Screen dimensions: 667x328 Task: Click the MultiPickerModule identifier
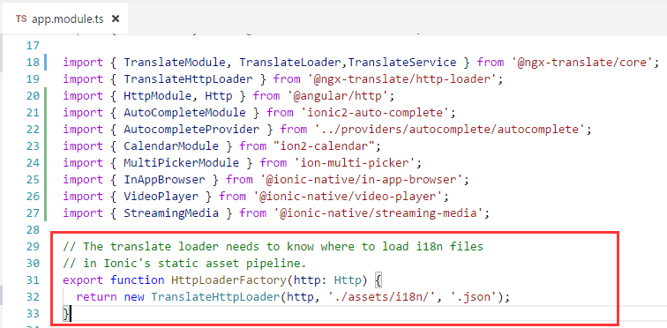[x=181, y=163]
